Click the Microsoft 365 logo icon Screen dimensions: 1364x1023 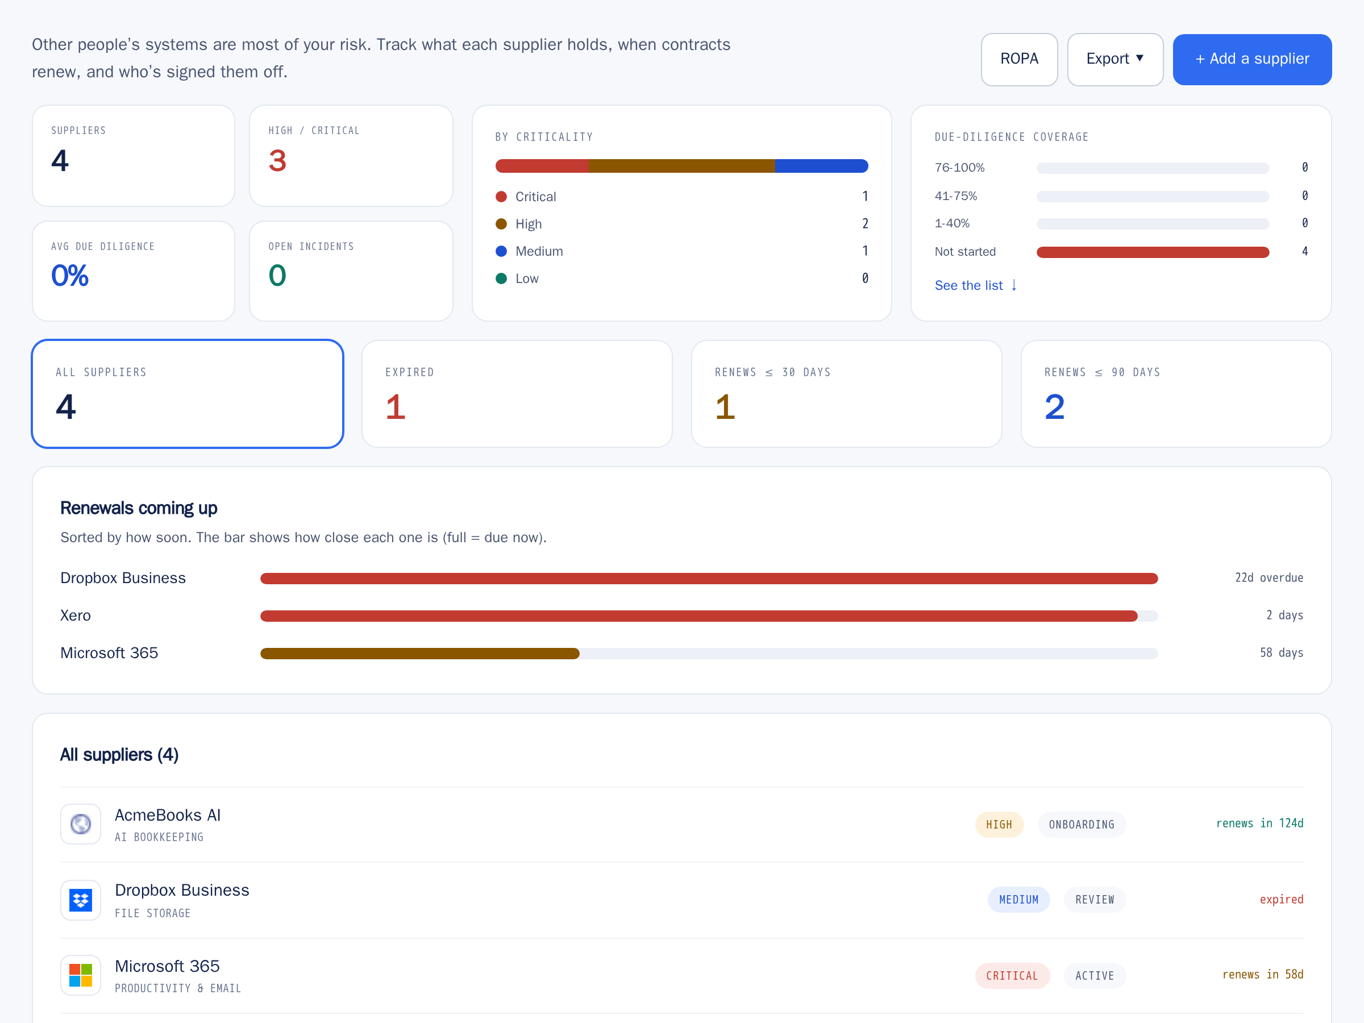81,975
